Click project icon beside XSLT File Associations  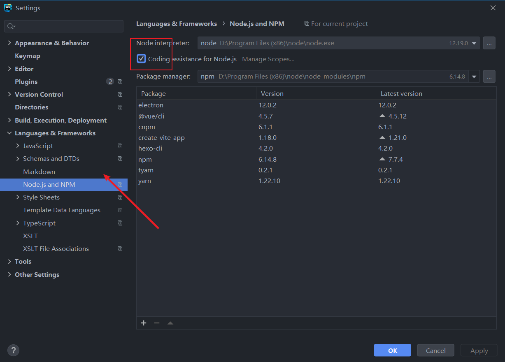(x=120, y=248)
